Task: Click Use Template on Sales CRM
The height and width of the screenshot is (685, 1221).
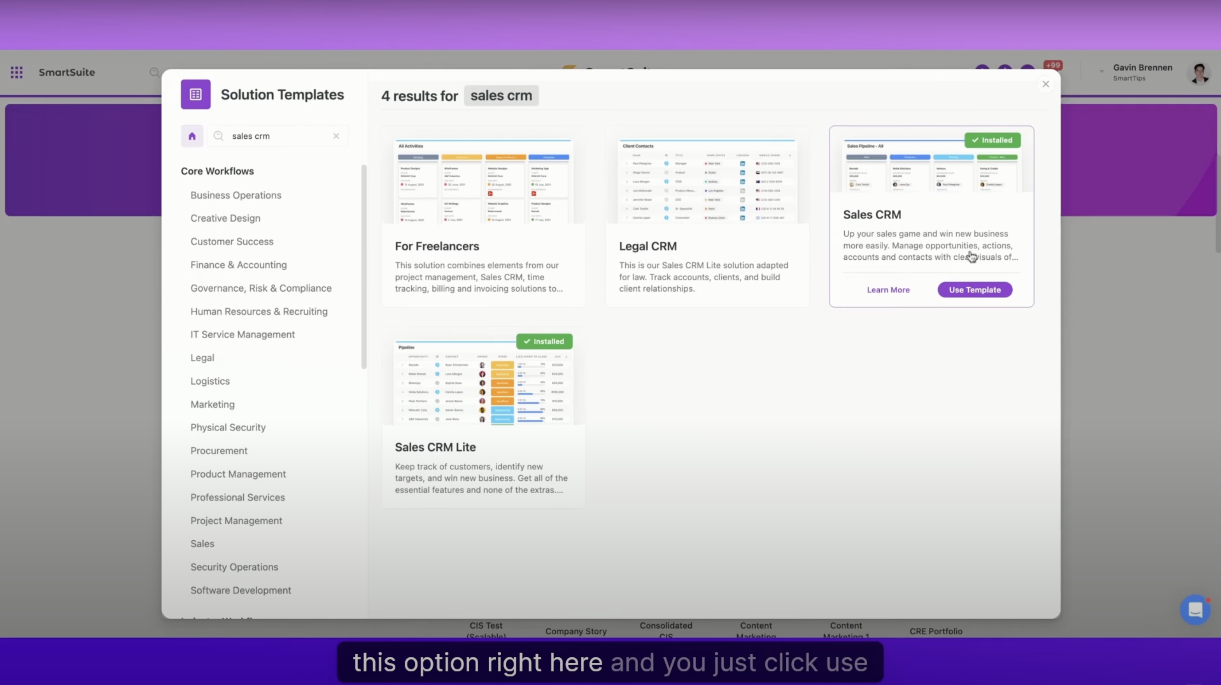Action: pos(974,290)
